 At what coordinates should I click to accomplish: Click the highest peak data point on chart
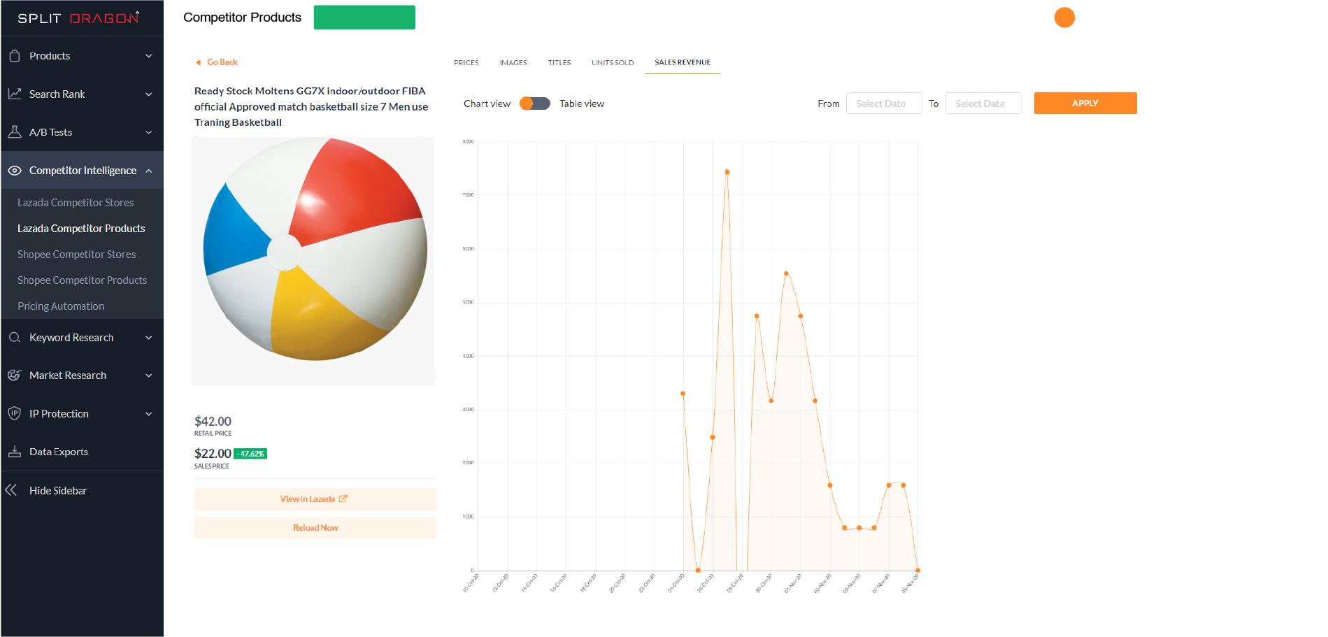727,172
